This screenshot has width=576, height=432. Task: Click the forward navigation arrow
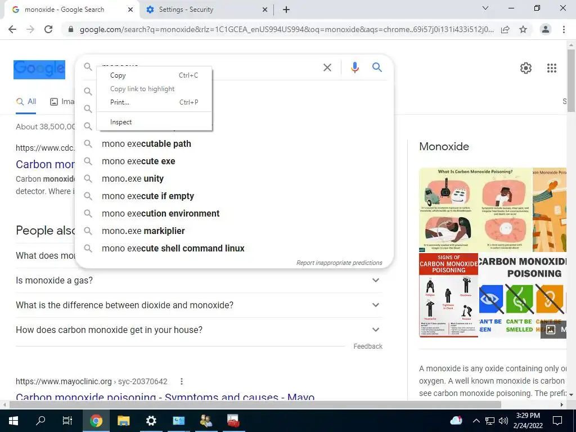pyautogui.click(x=30, y=29)
